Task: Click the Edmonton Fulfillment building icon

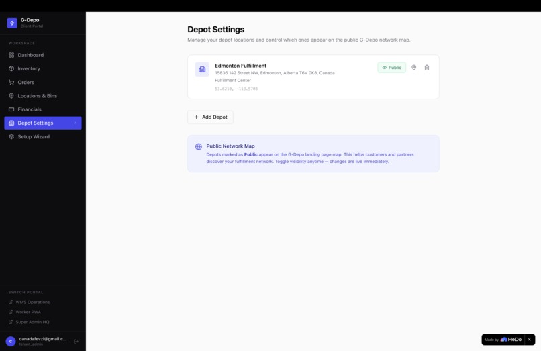Action: [x=202, y=69]
